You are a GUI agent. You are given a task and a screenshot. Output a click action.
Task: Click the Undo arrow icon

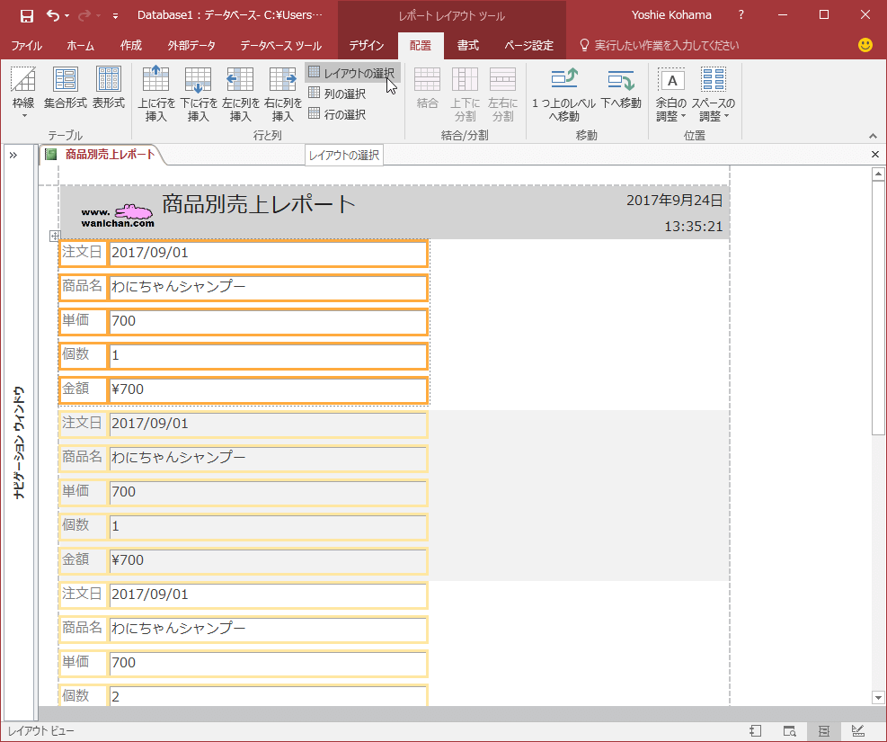53,15
